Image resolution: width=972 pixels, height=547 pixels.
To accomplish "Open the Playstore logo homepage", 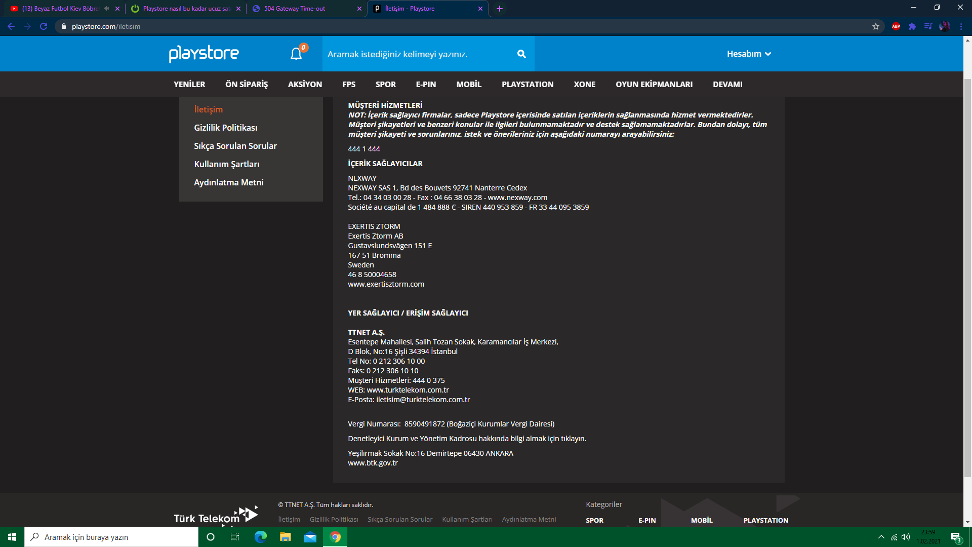I will [x=204, y=54].
